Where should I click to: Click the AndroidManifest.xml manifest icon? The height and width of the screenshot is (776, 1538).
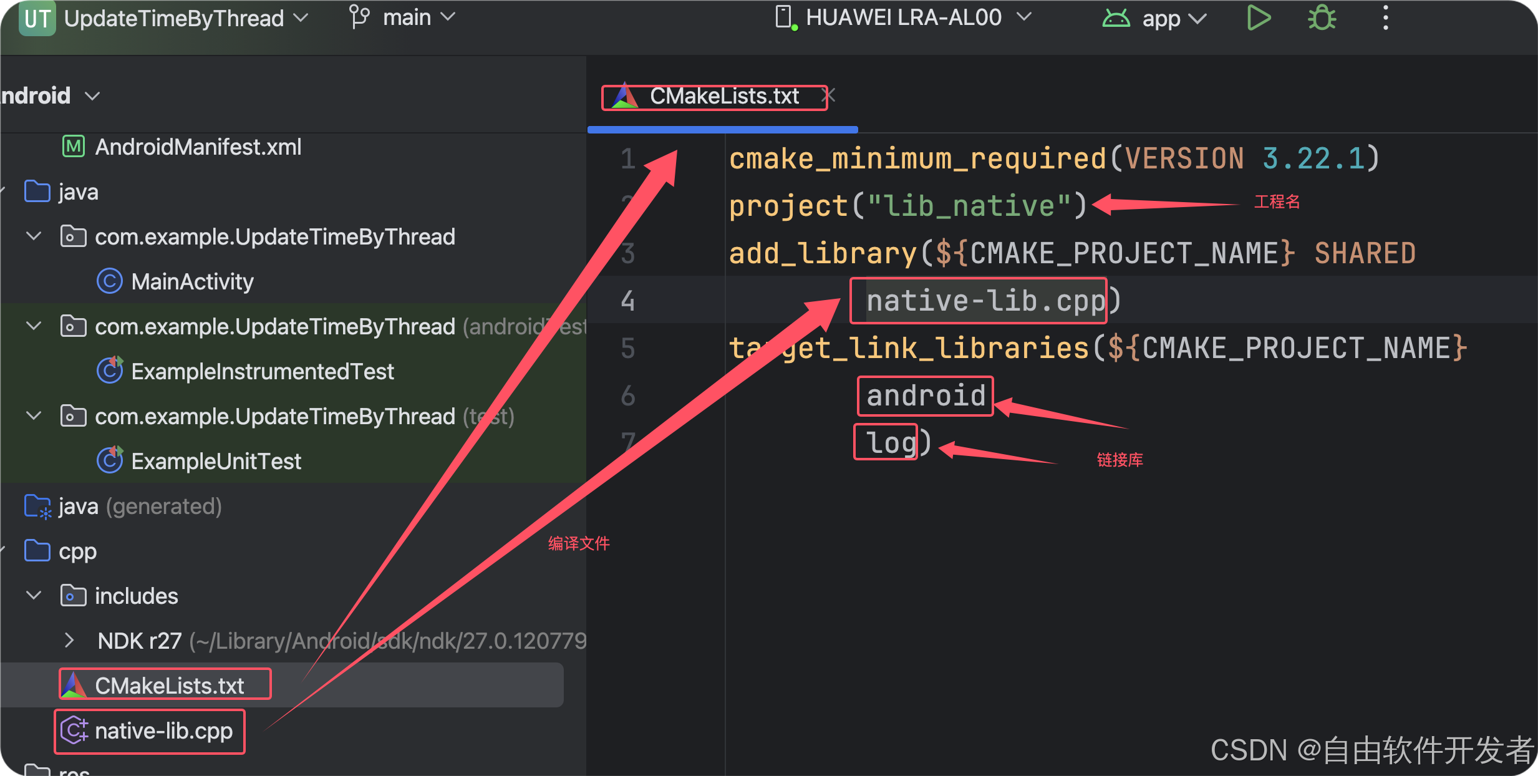tap(74, 147)
